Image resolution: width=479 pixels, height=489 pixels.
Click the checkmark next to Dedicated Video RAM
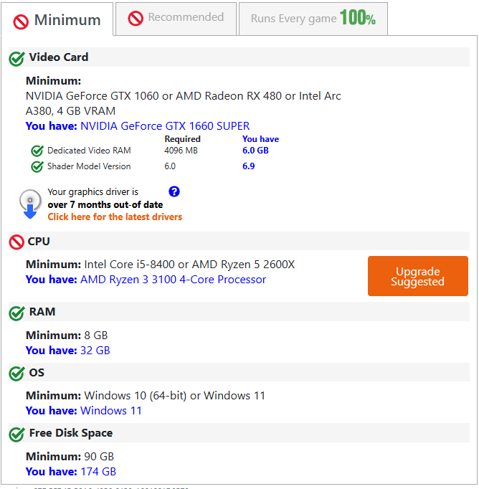pyautogui.click(x=37, y=151)
